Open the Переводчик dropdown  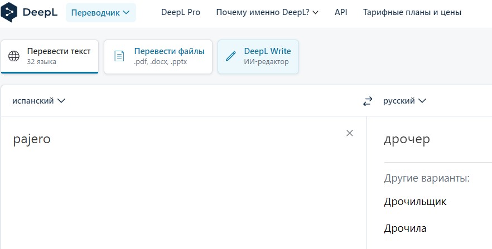pos(101,12)
